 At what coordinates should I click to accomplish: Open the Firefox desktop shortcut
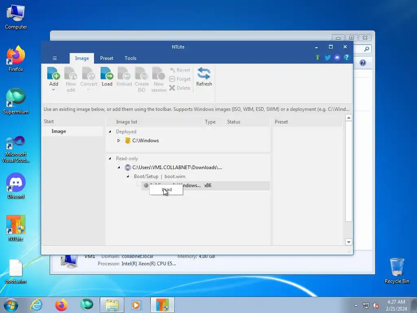16,59
